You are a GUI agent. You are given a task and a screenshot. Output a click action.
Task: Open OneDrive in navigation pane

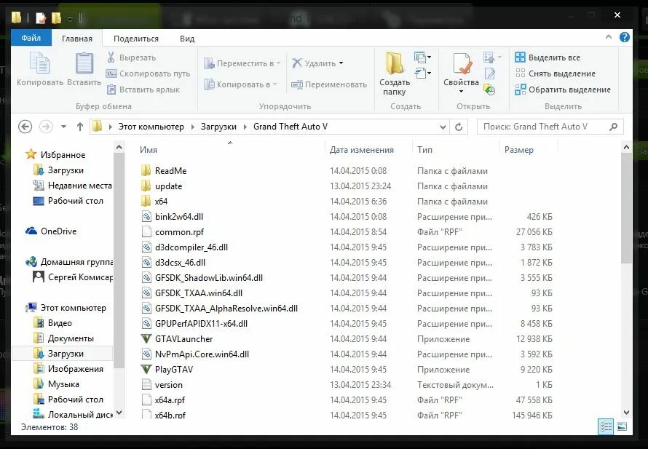click(x=58, y=231)
